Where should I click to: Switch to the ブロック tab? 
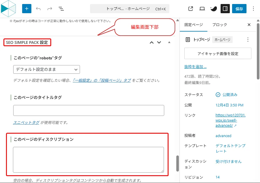(x=219, y=25)
